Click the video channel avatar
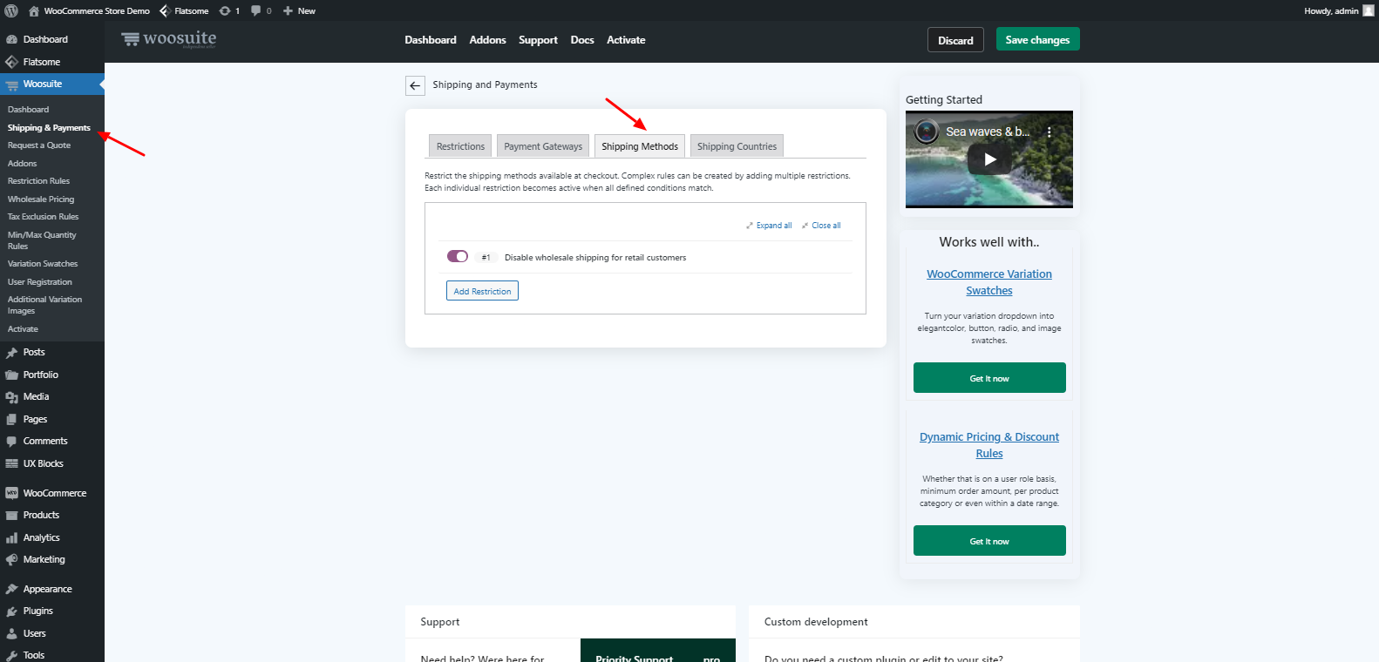The width and height of the screenshot is (1379, 662). (x=927, y=132)
